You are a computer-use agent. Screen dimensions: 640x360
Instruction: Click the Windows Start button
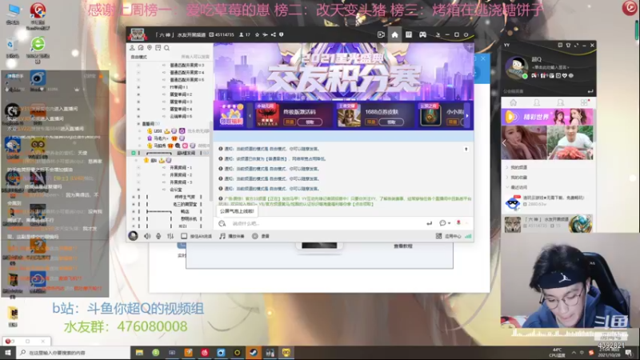point(8,353)
